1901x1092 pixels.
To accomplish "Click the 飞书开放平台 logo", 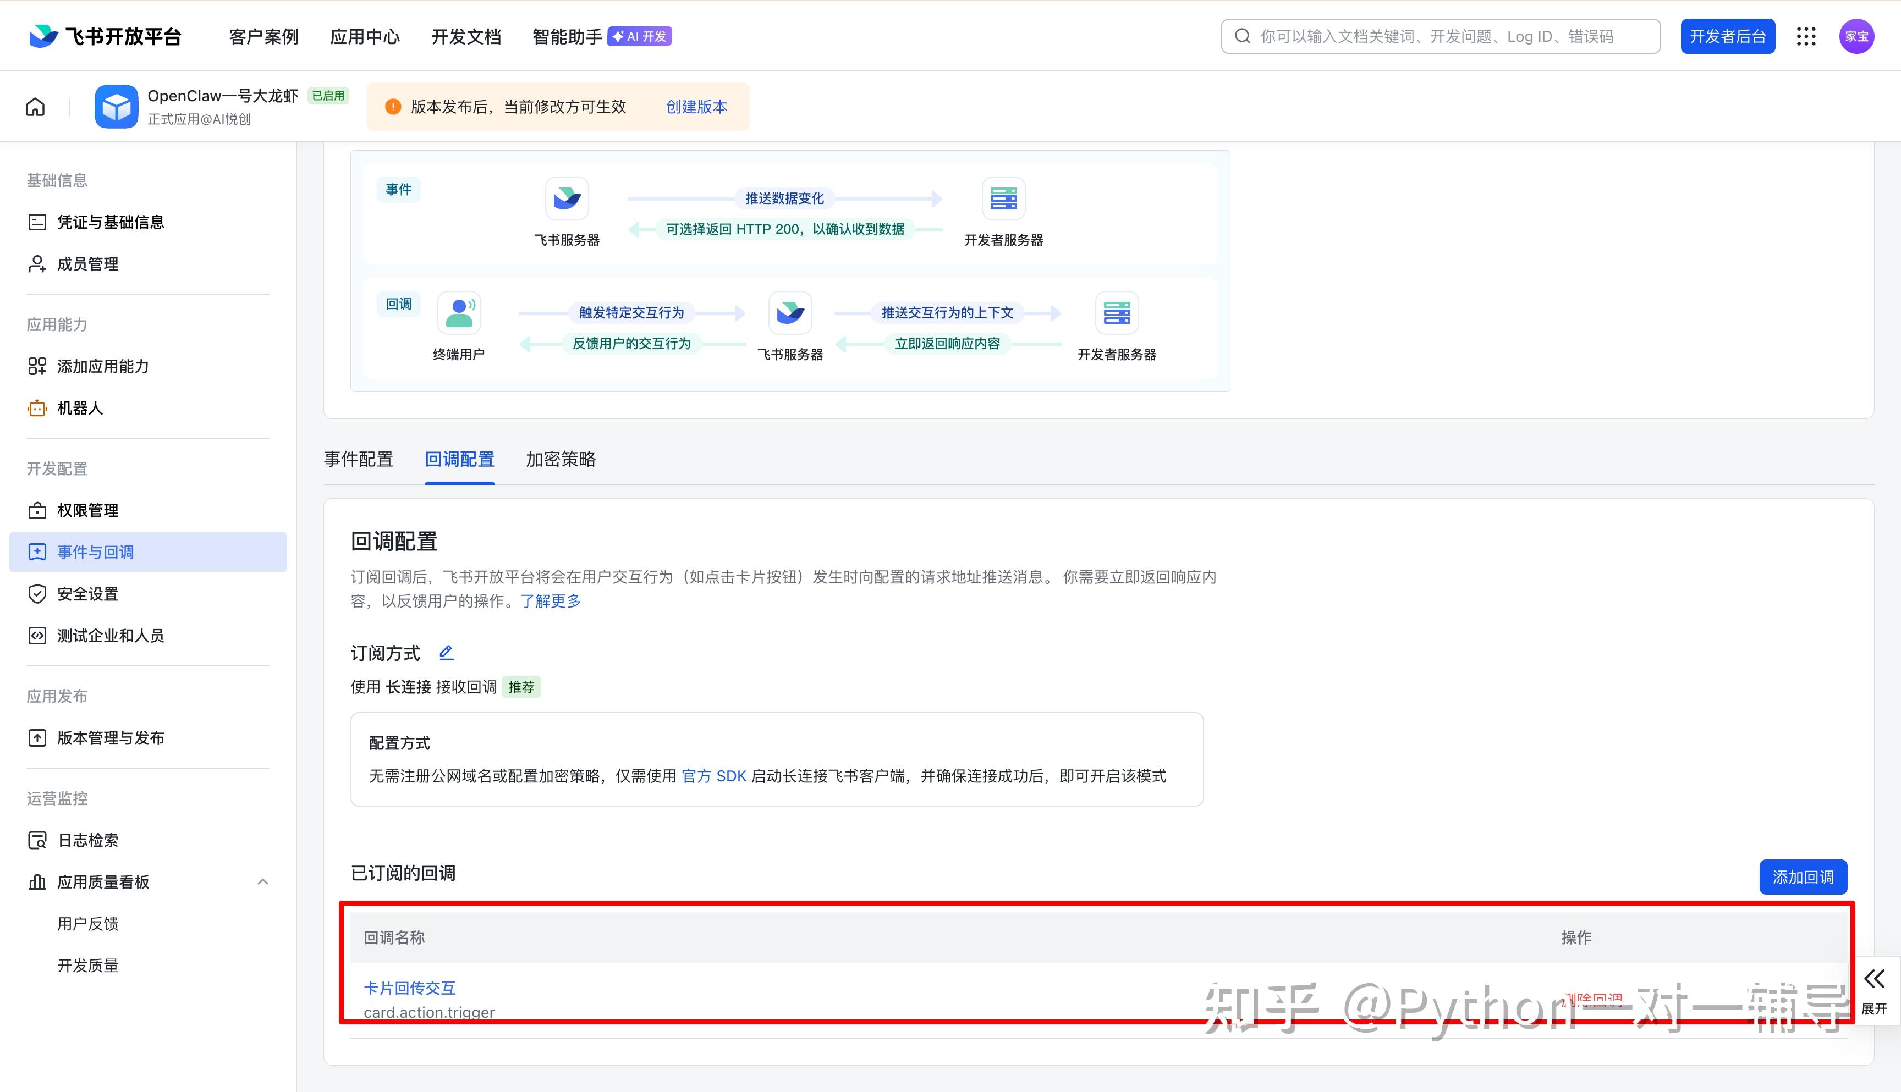I will [x=105, y=36].
